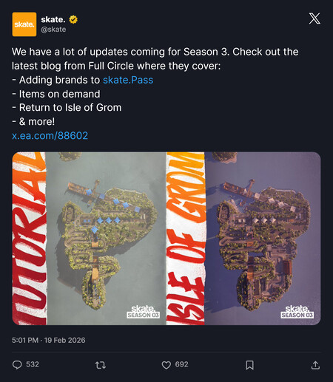Repost the tweet using retweet icon
The width and height of the screenshot is (333, 382).
(101, 365)
